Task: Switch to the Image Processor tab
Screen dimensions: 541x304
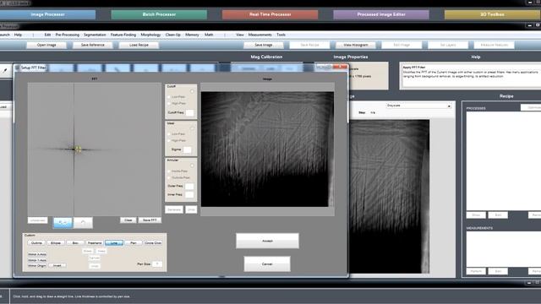Action: pyautogui.click(x=47, y=14)
